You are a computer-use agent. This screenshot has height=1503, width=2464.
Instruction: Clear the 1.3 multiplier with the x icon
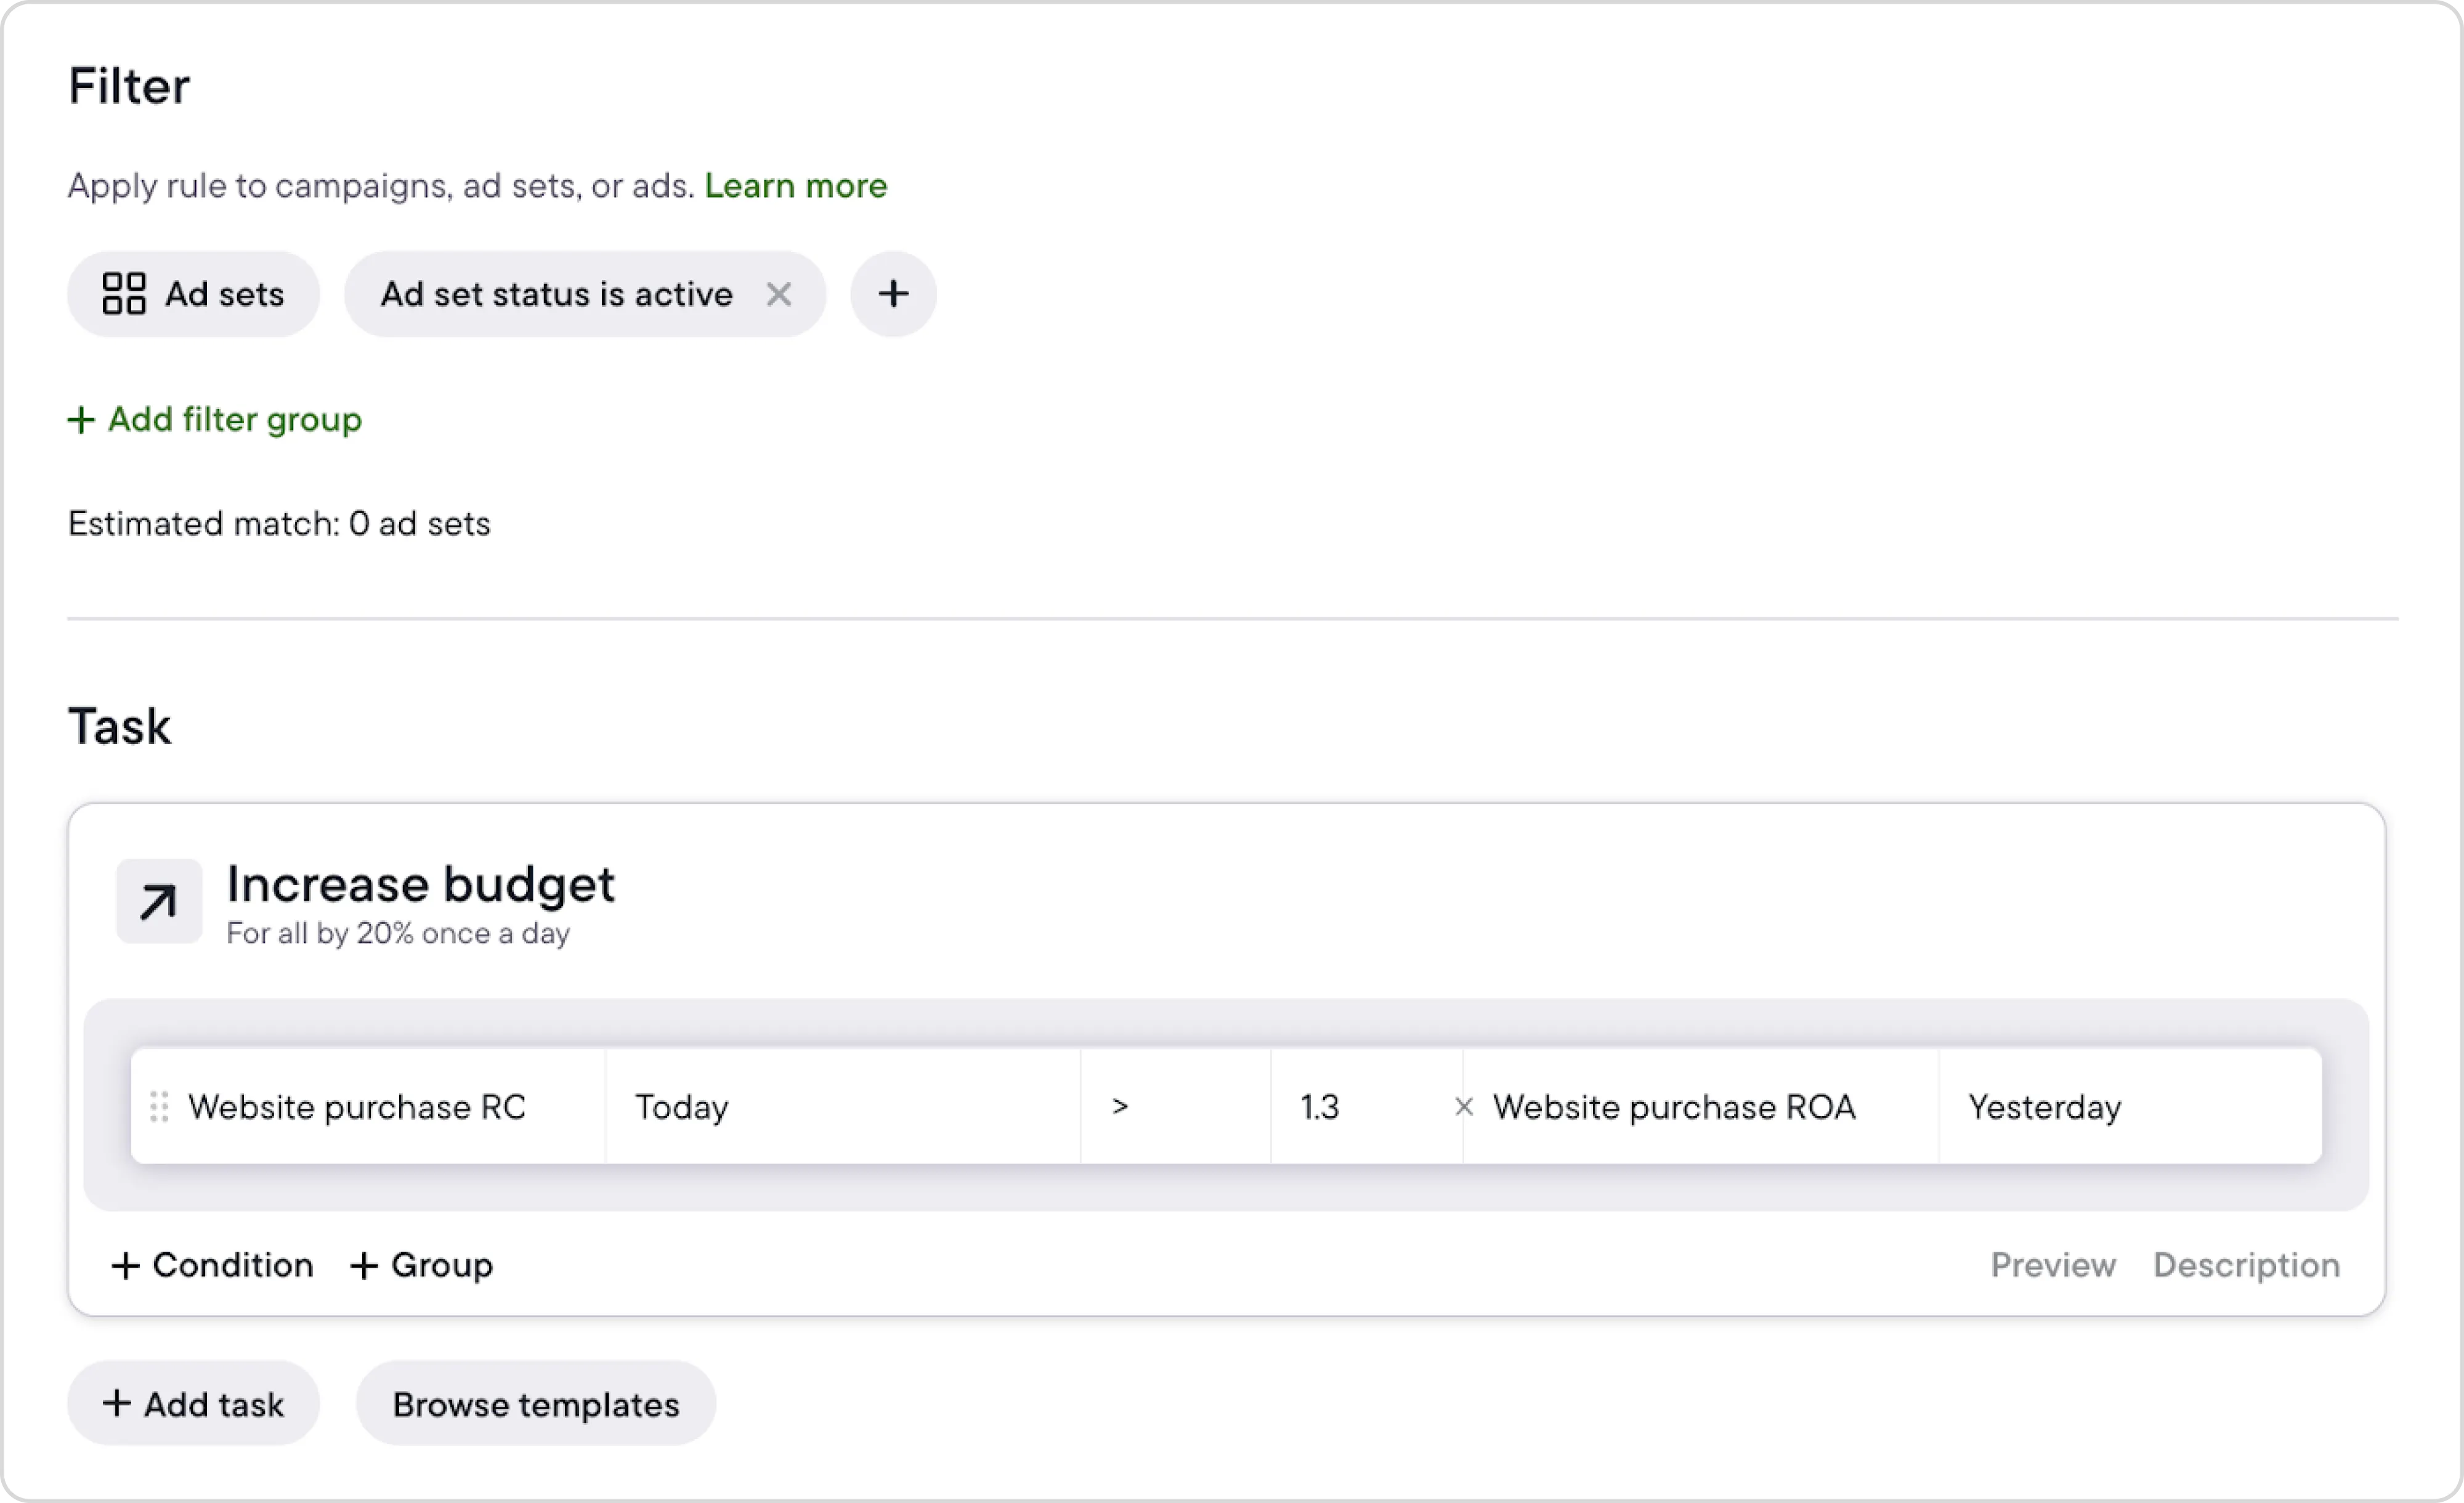tap(1463, 1107)
